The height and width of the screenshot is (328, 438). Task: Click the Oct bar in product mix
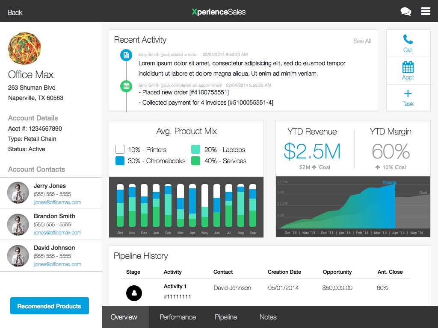[x=120, y=205]
